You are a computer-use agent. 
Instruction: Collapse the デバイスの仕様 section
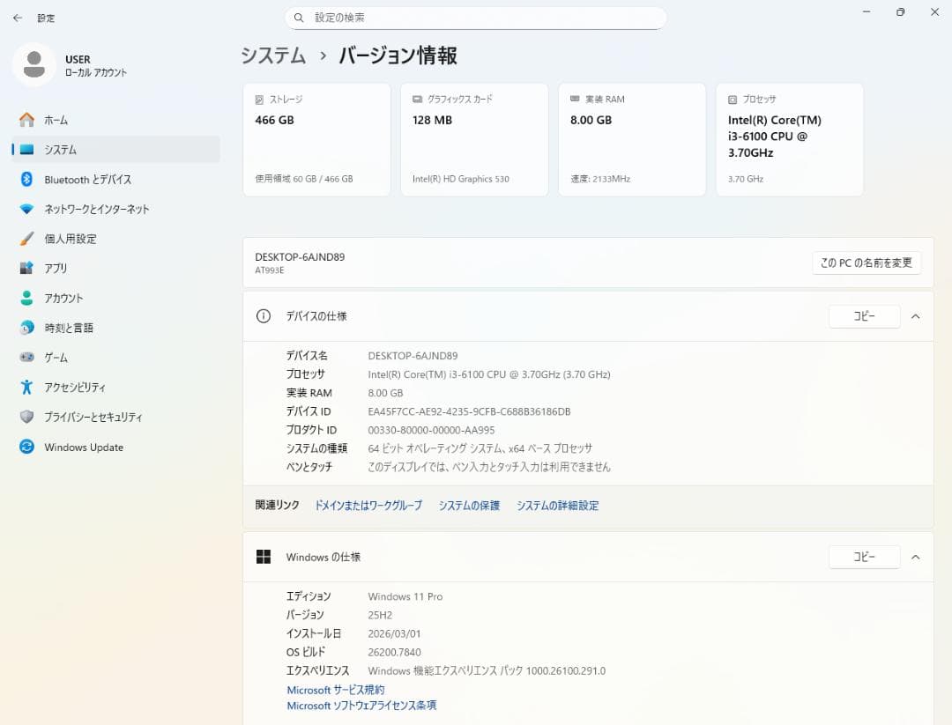tap(915, 316)
